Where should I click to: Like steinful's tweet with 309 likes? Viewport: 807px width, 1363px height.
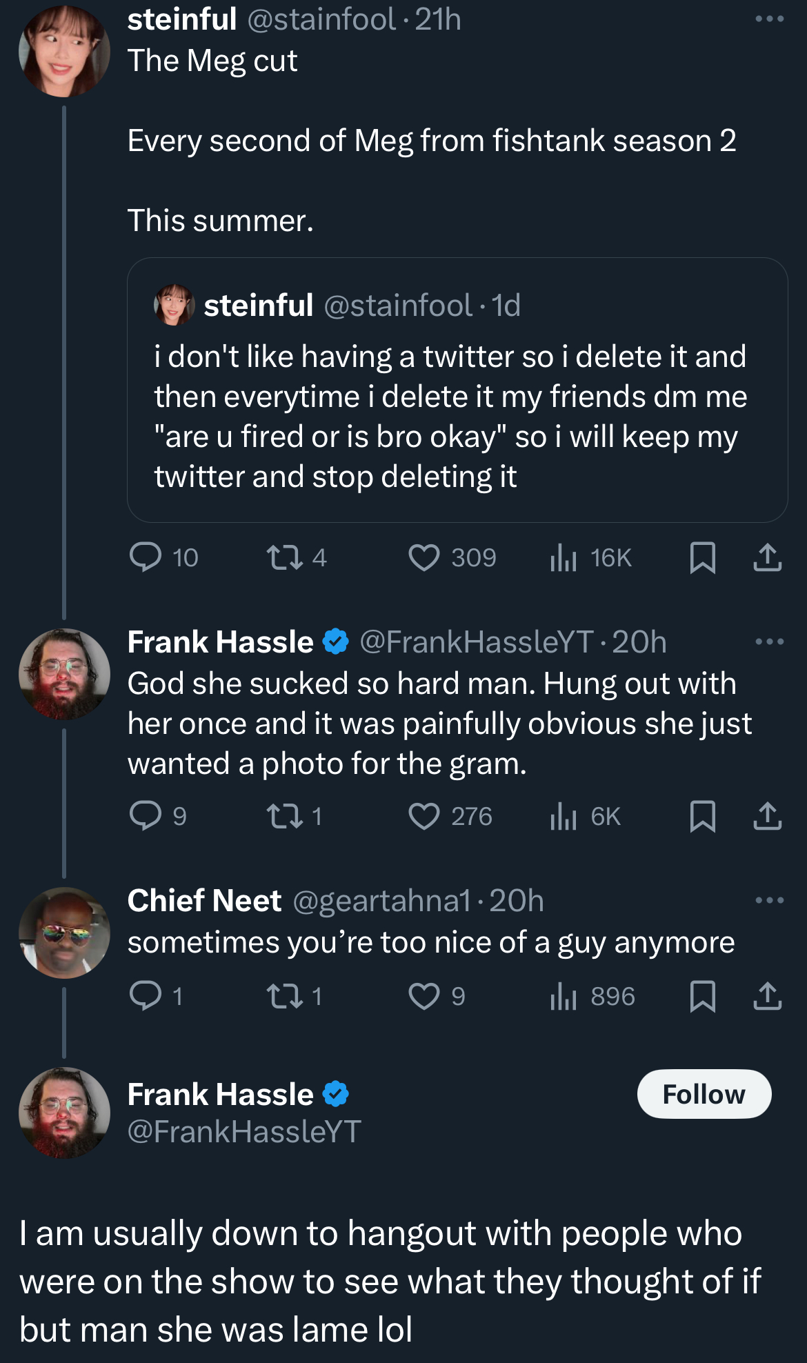click(424, 557)
